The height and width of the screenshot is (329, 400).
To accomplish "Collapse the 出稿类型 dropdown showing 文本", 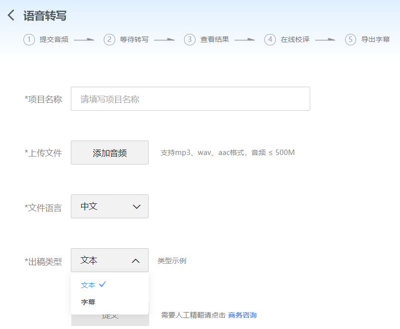I will pos(109,260).
